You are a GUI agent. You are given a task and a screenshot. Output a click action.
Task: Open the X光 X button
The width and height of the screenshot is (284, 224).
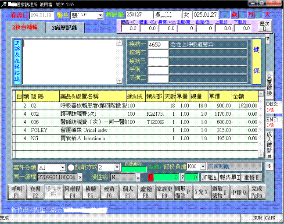tap(201, 191)
